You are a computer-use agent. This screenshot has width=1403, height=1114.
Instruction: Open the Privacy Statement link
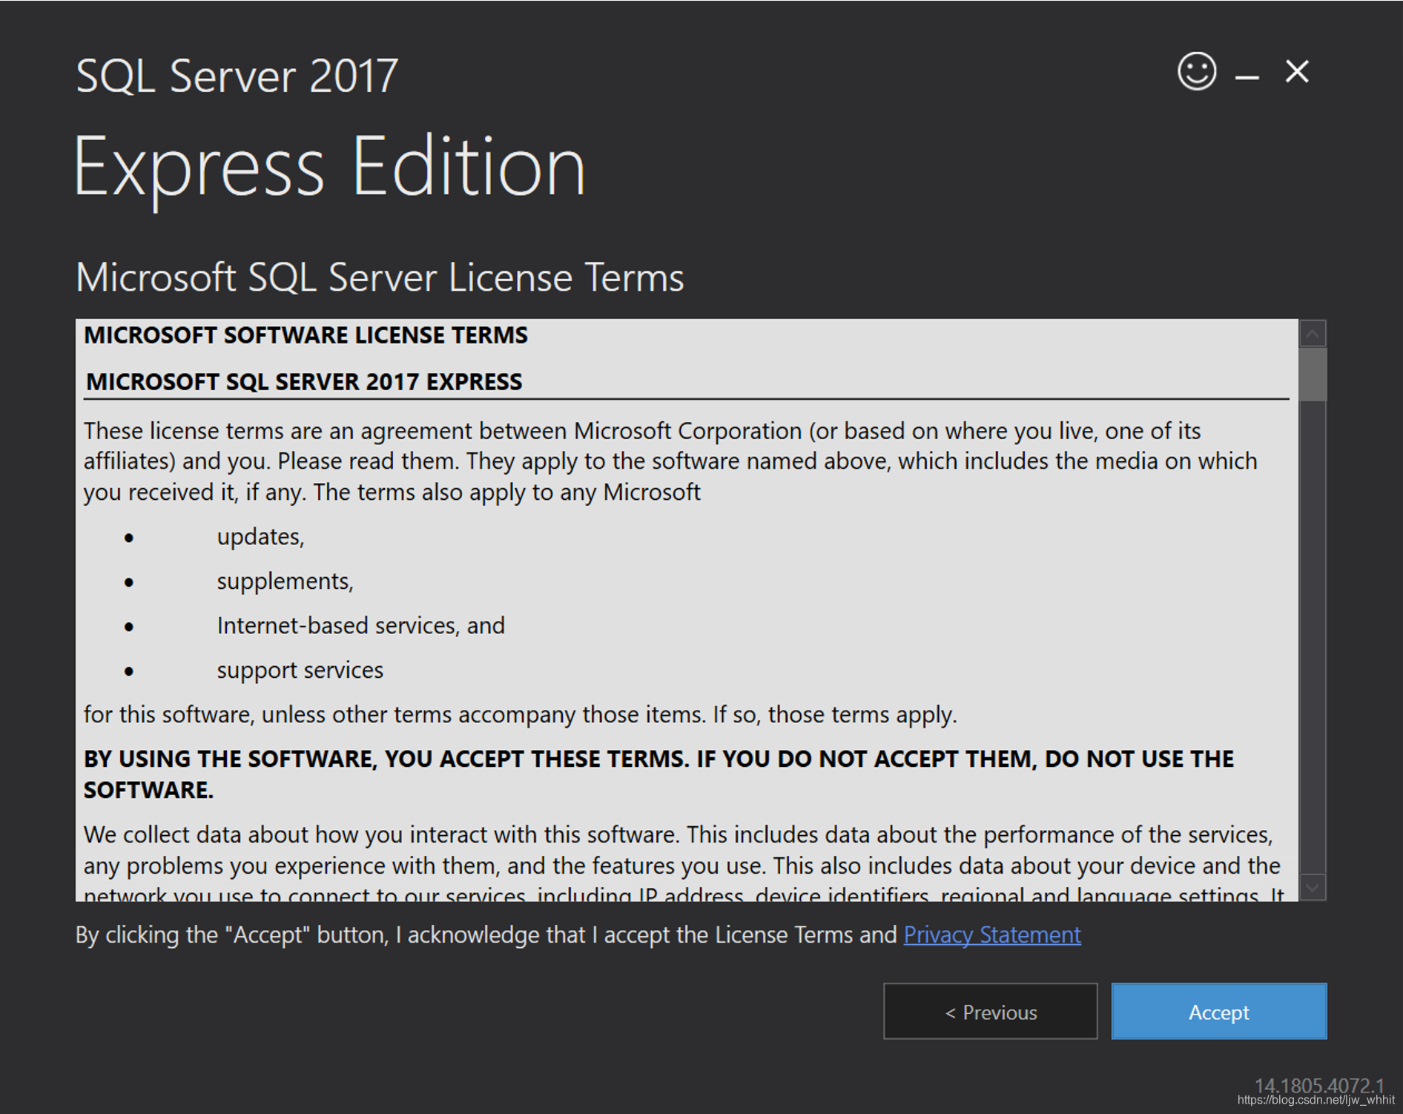coord(991,935)
